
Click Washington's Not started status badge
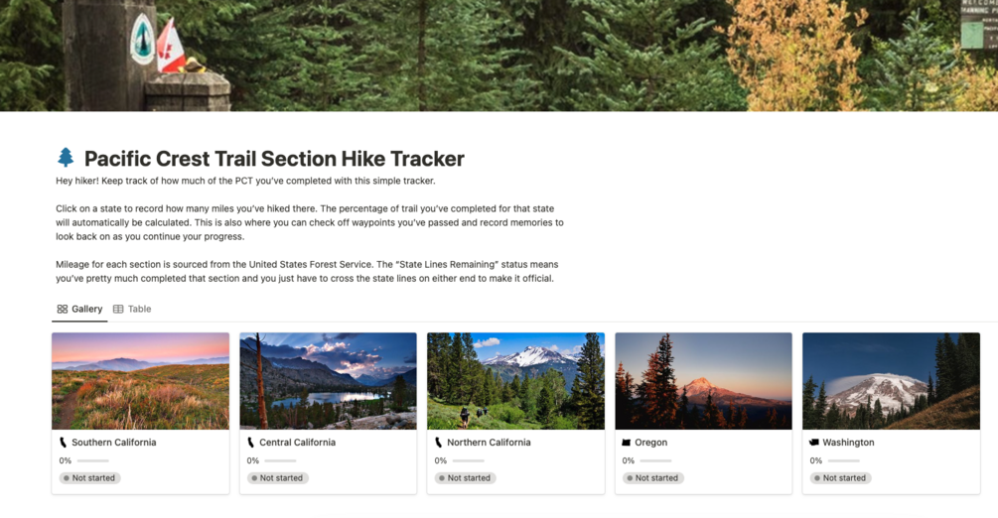(841, 478)
